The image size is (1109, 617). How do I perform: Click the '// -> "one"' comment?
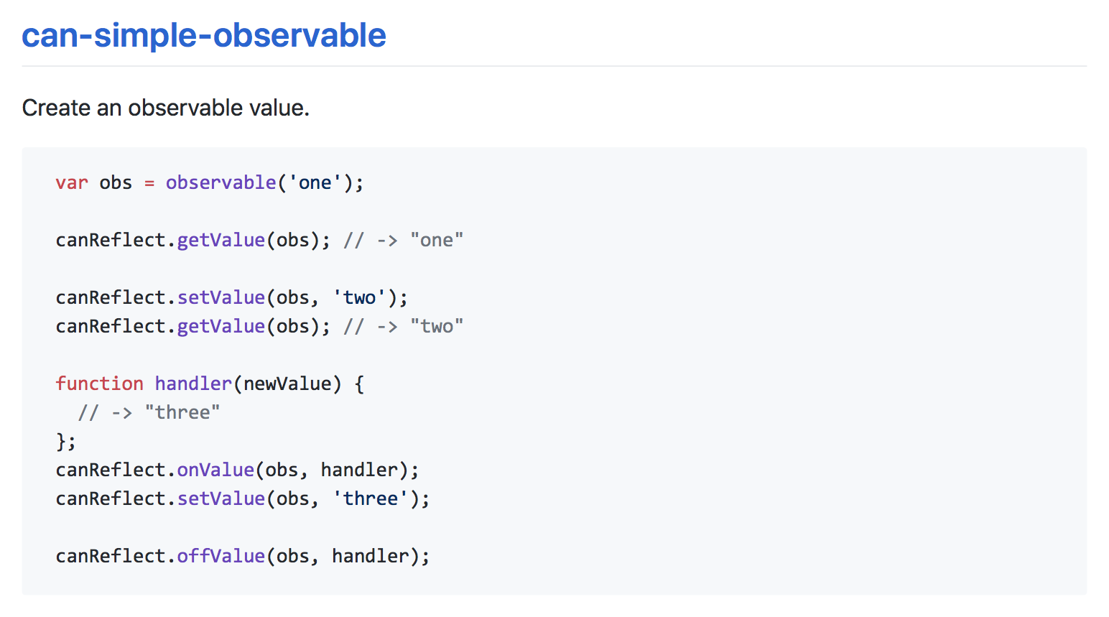point(404,240)
